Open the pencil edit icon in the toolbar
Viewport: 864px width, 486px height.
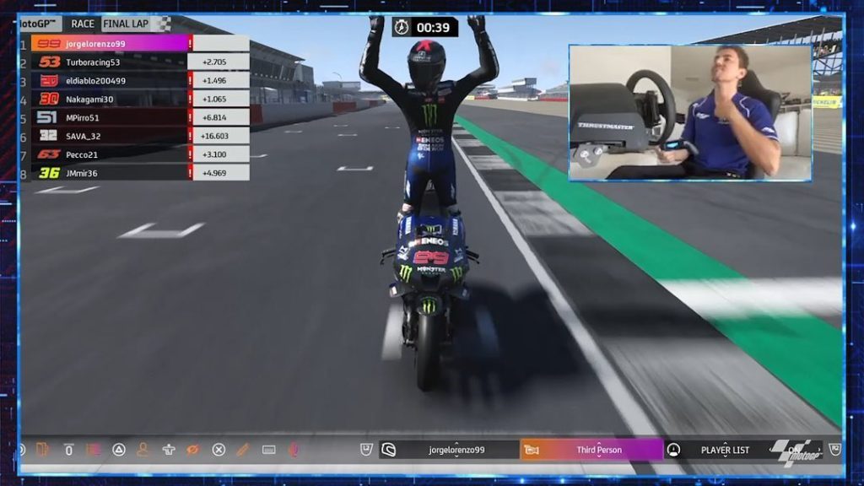click(x=241, y=450)
